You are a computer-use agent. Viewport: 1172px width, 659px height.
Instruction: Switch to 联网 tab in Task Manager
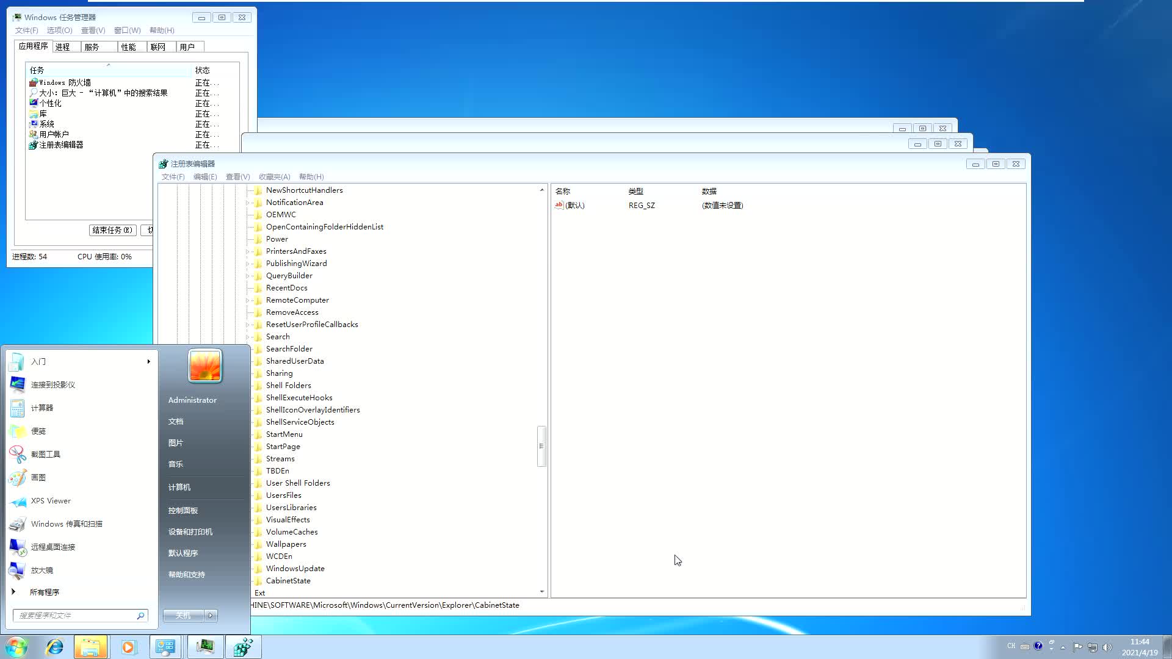[x=161, y=47]
